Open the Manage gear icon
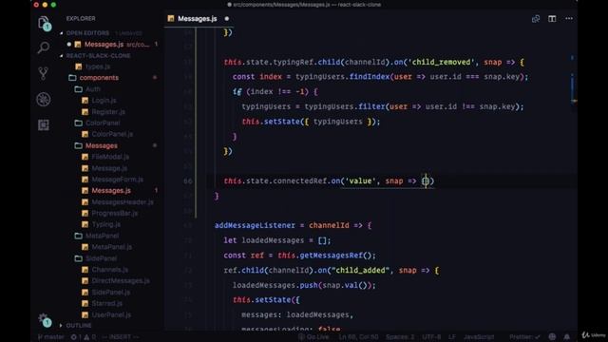The height and width of the screenshot is (342, 608). pos(44,319)
